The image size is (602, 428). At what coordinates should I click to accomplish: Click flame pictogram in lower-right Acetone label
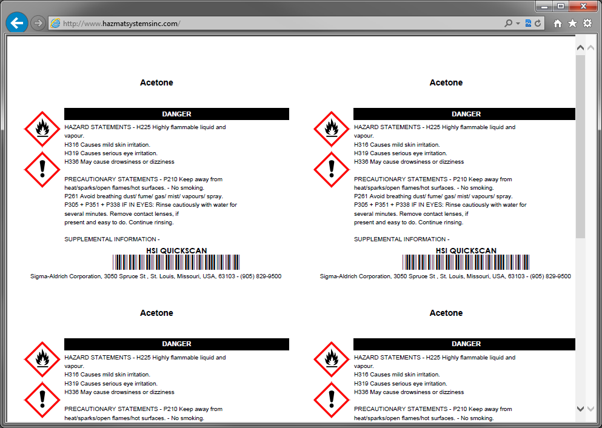332,359
